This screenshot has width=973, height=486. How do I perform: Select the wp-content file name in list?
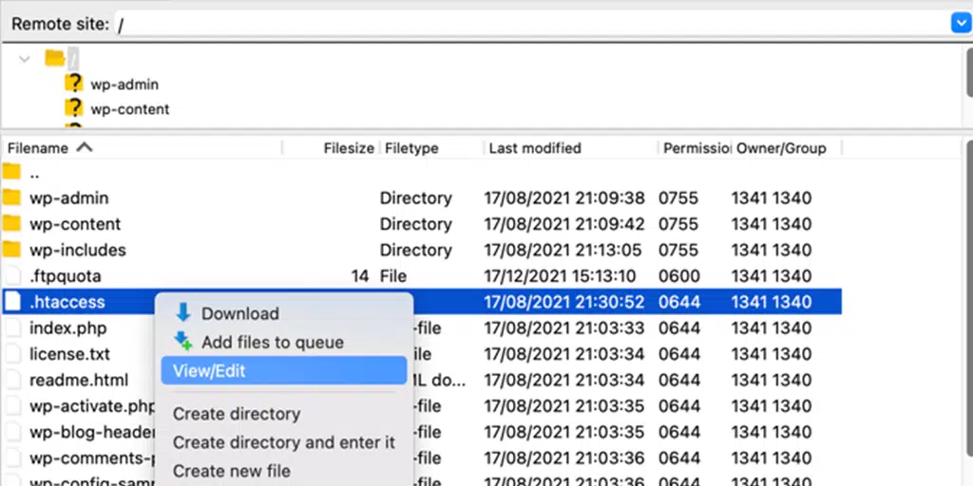(x=75, y=224)
